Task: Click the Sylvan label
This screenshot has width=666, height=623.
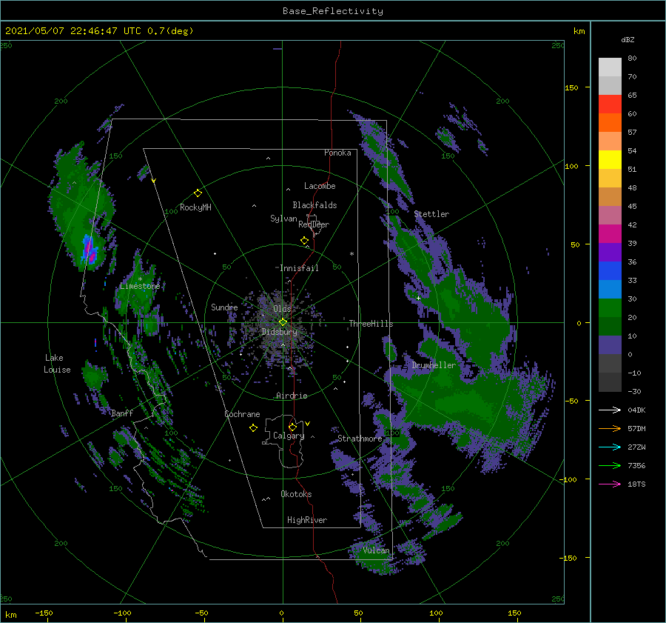Action: [x=283, y=219]
